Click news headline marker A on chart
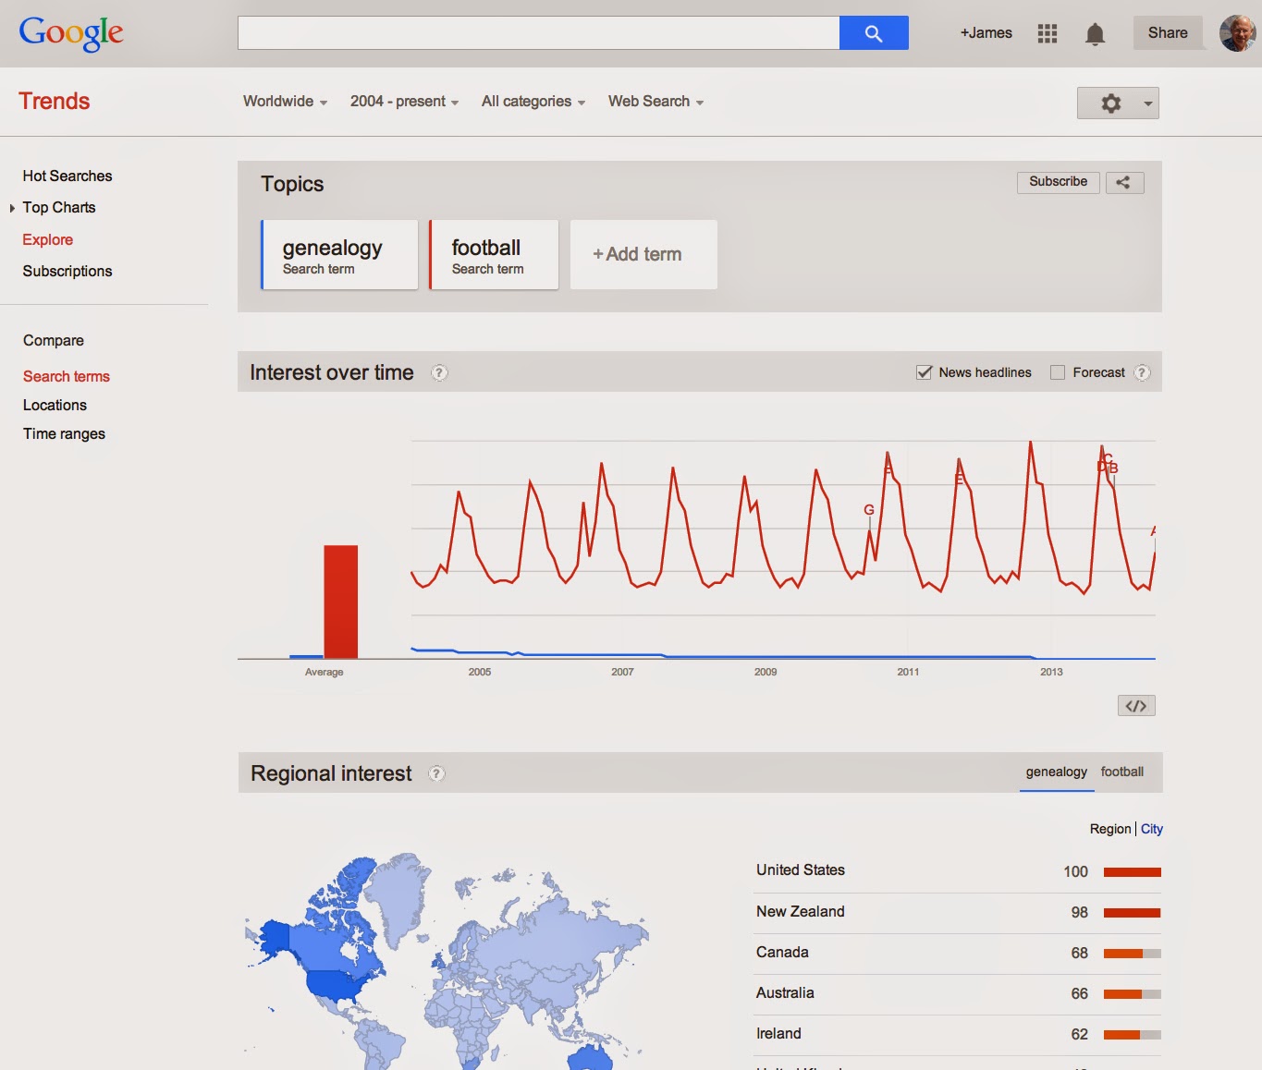The height and width of the screenshot is (1070, 1262). tap(1154, 530)
